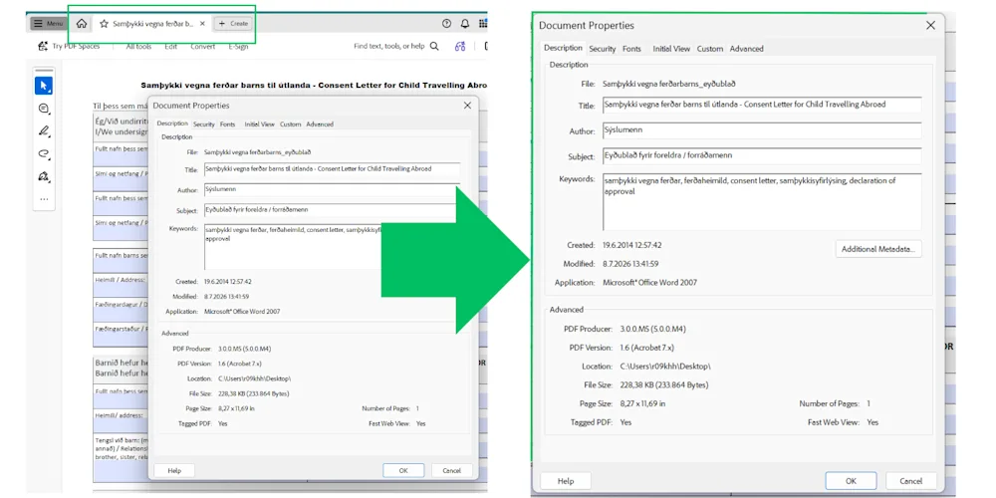This screenshot has width=996, height=498.
Task: Close the Samþykki vegna ferðar document tab
Action: pyautogui.click(x=202, y=24)
